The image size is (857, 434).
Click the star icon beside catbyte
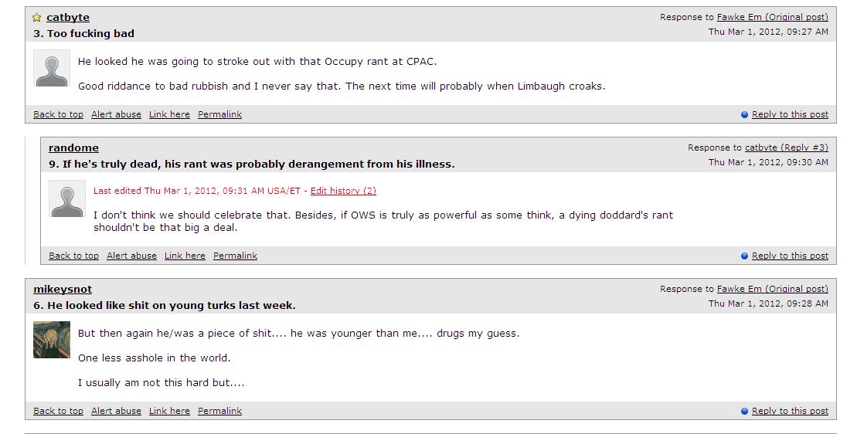coord(37,18)
